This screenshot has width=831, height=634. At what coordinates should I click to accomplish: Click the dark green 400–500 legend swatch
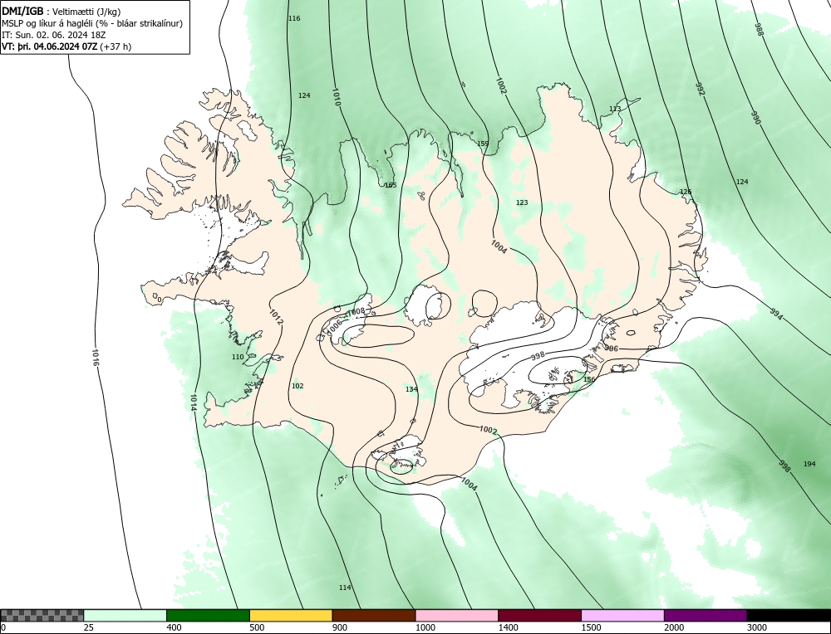point(208,615)
